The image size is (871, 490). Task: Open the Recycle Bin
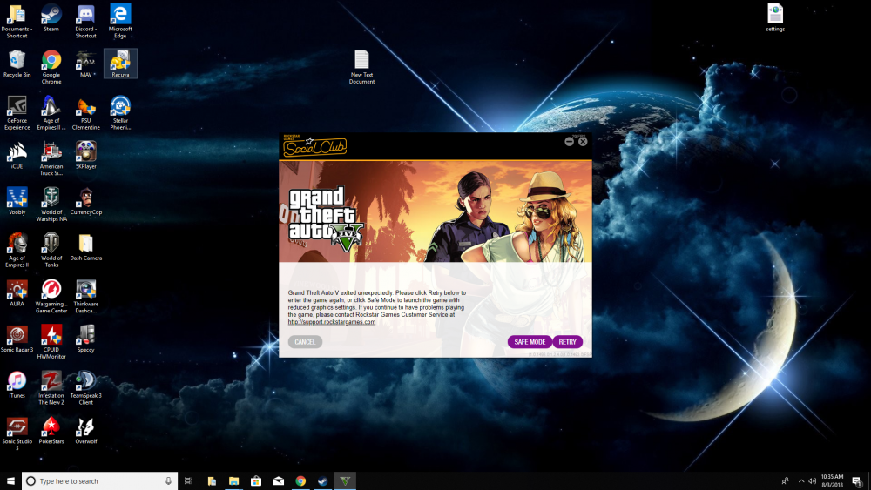[17, 64]
